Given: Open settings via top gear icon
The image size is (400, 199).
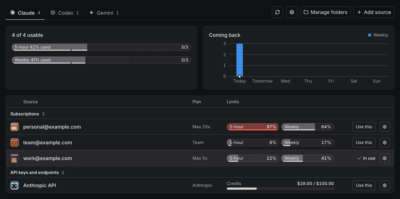Looking at the screenshot, I should click(292, 12).
